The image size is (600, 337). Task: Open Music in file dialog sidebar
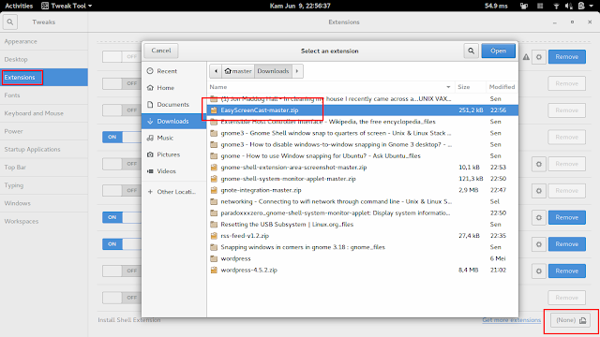[x=174, y=138]
